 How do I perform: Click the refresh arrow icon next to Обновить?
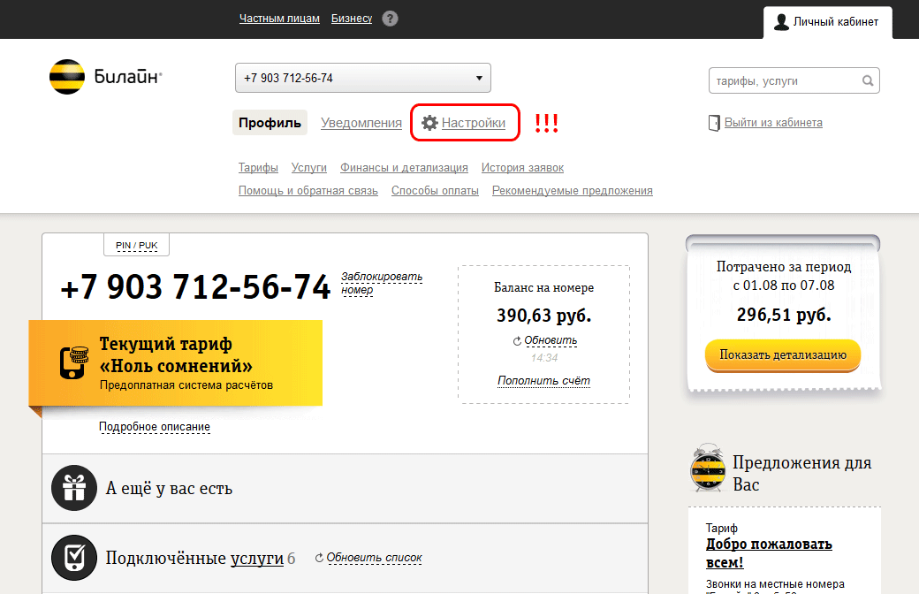(517, 341)
